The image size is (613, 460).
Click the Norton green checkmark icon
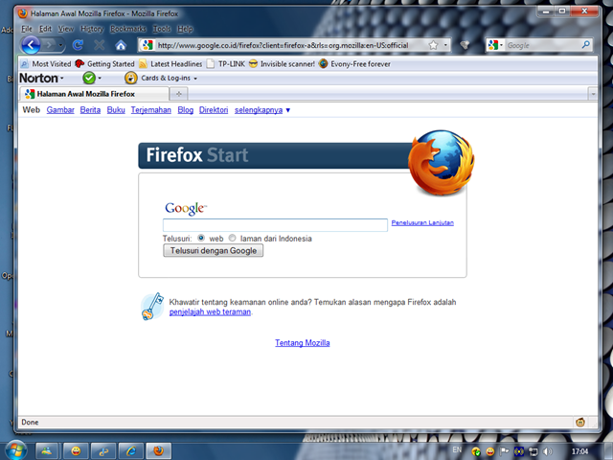(89, 78)
